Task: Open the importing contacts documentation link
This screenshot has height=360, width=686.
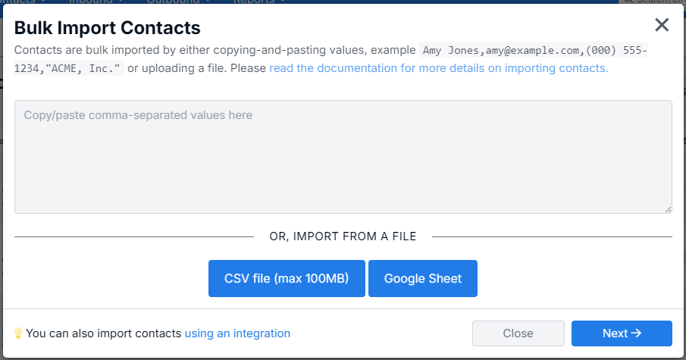Action: (438, 68)
